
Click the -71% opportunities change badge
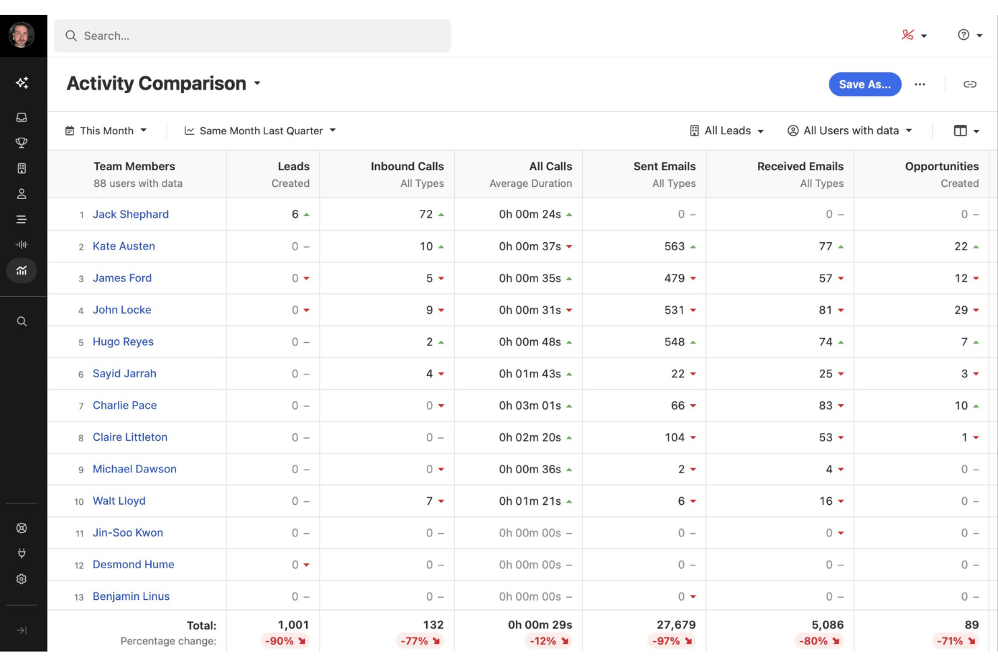pyautogui.click(x=956, y=641)
